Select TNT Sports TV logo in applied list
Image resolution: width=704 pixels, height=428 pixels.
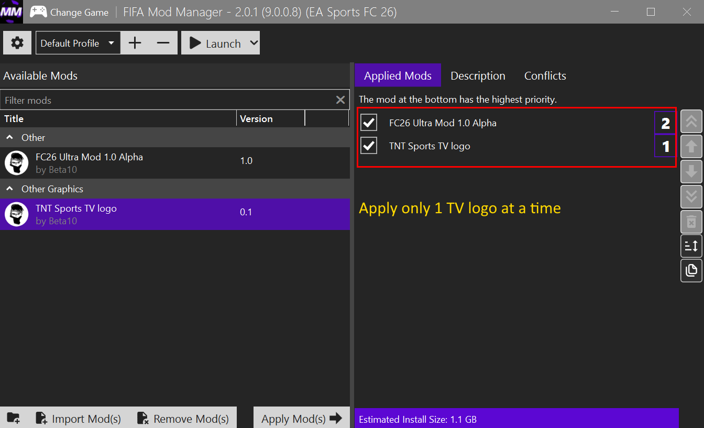[x=430, y=146]
